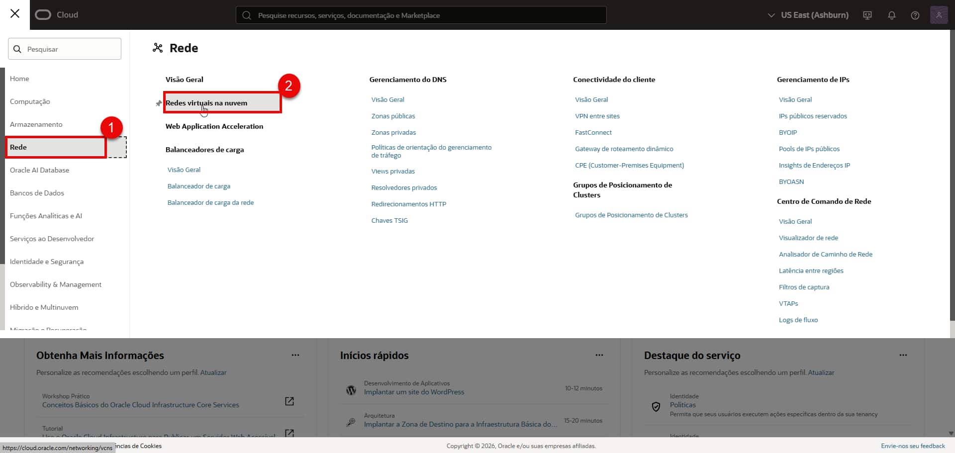
Task: Open BYOIP
Action: pyautogui.click(x=788, y=132)
